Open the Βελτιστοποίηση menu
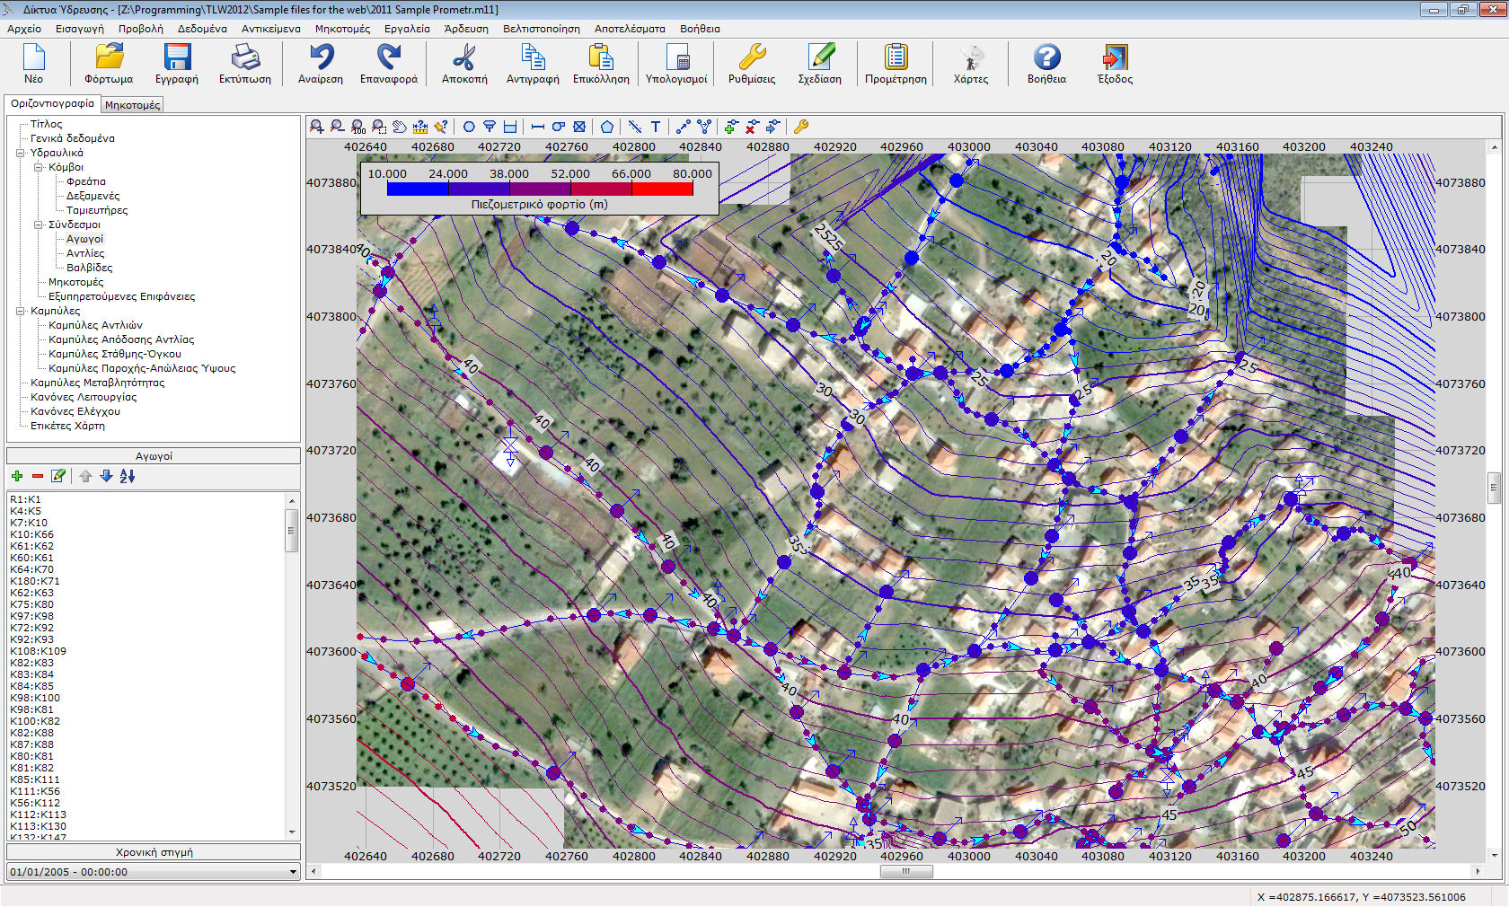 pyautogui.click(x=541, y=29)
